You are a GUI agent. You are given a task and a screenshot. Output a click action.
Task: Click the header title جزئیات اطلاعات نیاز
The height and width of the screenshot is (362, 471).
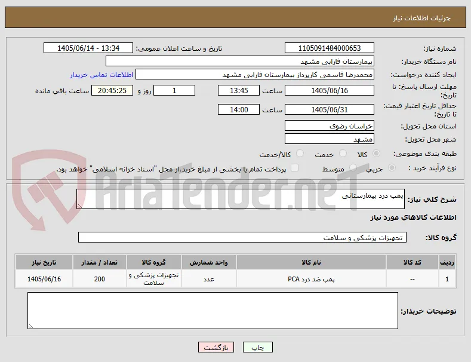pyautogui.click(x=421, y=19)
